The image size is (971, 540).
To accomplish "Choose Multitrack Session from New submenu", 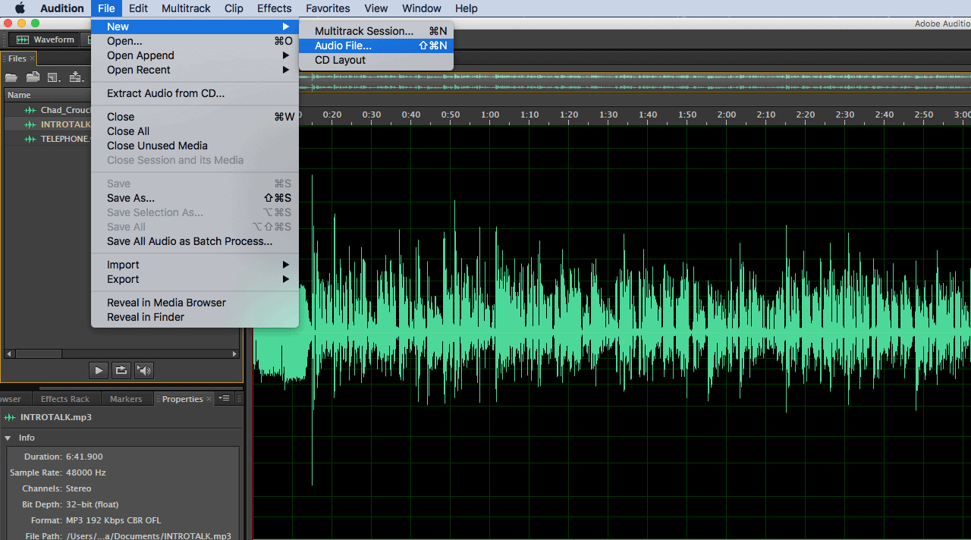I will click(x=376, y=31).
